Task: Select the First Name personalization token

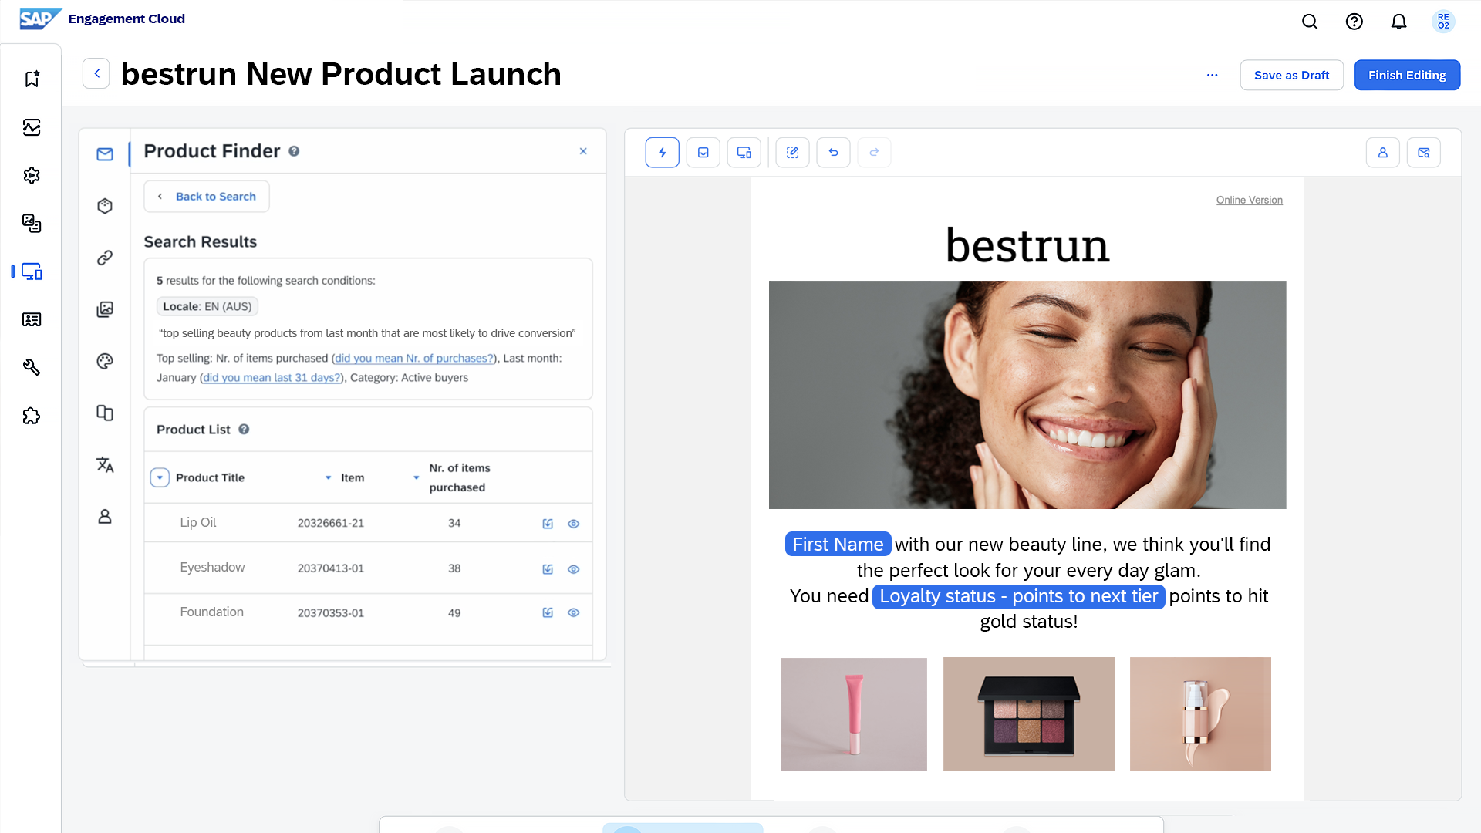Action: [x=838, y=544]
